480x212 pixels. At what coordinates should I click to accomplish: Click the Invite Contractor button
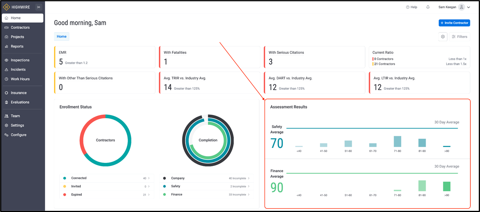454,23
